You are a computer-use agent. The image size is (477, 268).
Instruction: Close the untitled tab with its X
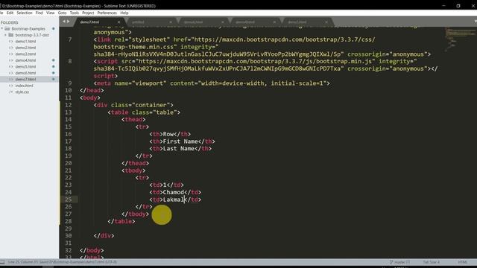click(x=171, y=22)
